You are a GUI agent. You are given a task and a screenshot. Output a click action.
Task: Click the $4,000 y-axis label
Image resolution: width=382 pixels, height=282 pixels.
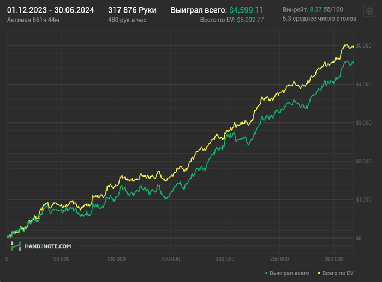[x=363, y=84]
